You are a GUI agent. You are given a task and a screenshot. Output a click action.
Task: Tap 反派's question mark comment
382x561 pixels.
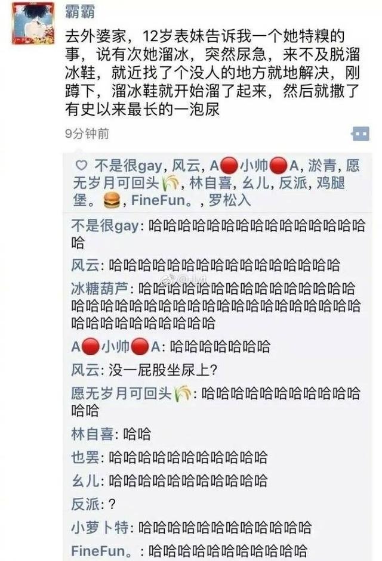112,504
